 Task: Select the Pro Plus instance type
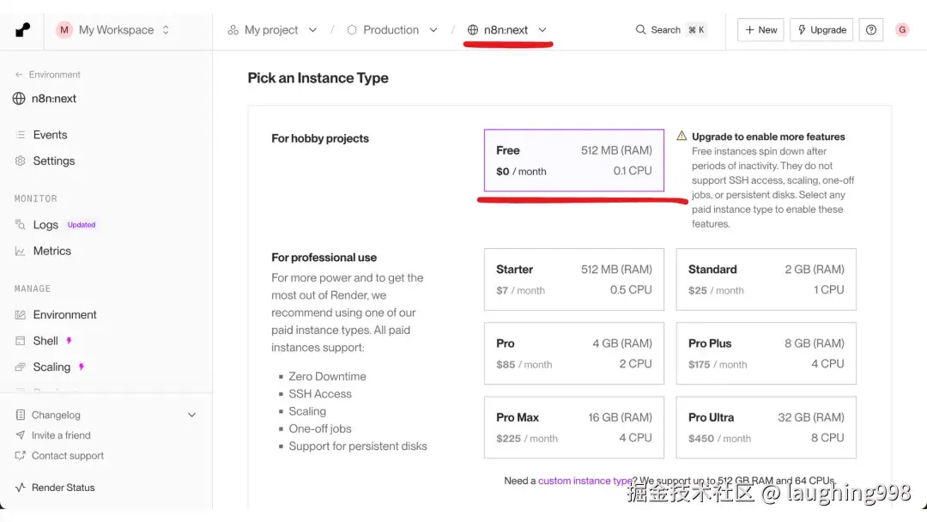tap(766, 354)
